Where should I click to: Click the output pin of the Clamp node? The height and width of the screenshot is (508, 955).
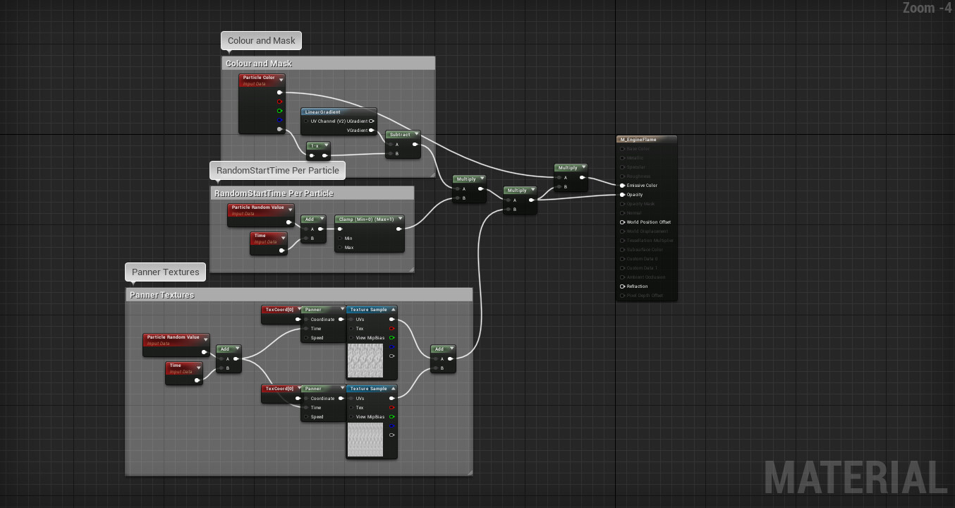399,229
